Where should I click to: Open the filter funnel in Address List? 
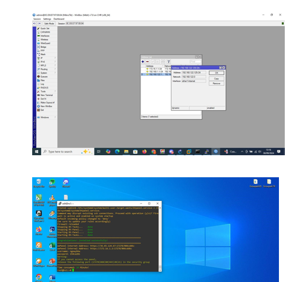coord(168,62)
